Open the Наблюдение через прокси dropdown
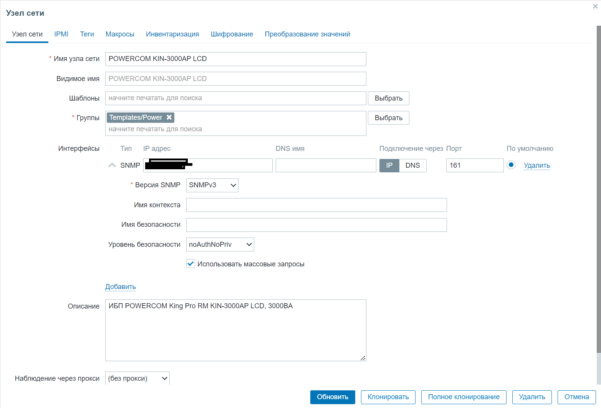Viewport: 601px width, 408px height. (x=137, y=378)
